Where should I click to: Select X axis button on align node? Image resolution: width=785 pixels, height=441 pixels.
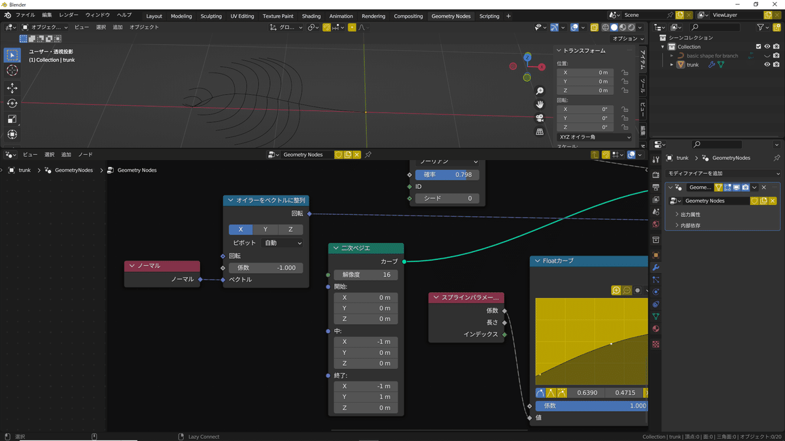pos(241,229)
